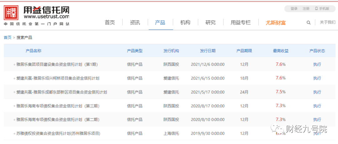Viewport: 338px width, 144px height.
Task: Click 爱建信托 in the 2021/6/15 row
Action: pos(171,78)
